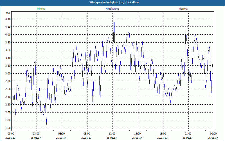Viewport: 225px width, 141px height.
Task: Click the 09:00 time label
Action: [x=86, y=134]
